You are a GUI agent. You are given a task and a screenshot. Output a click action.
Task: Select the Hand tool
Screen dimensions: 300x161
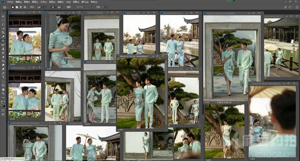[x=3, y=89]
